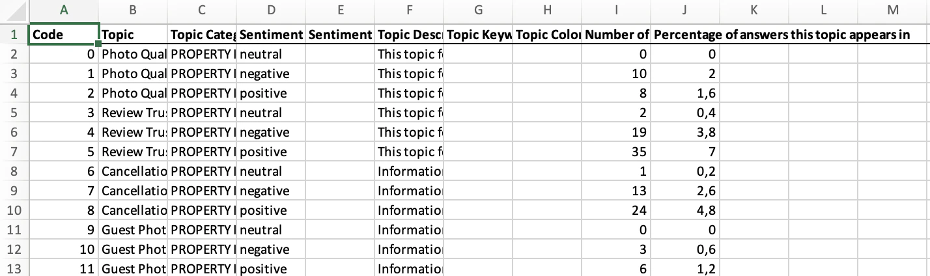Click the 'negative' cell in row 9
This screenshot has width=930, height=276.
point(271,191)
